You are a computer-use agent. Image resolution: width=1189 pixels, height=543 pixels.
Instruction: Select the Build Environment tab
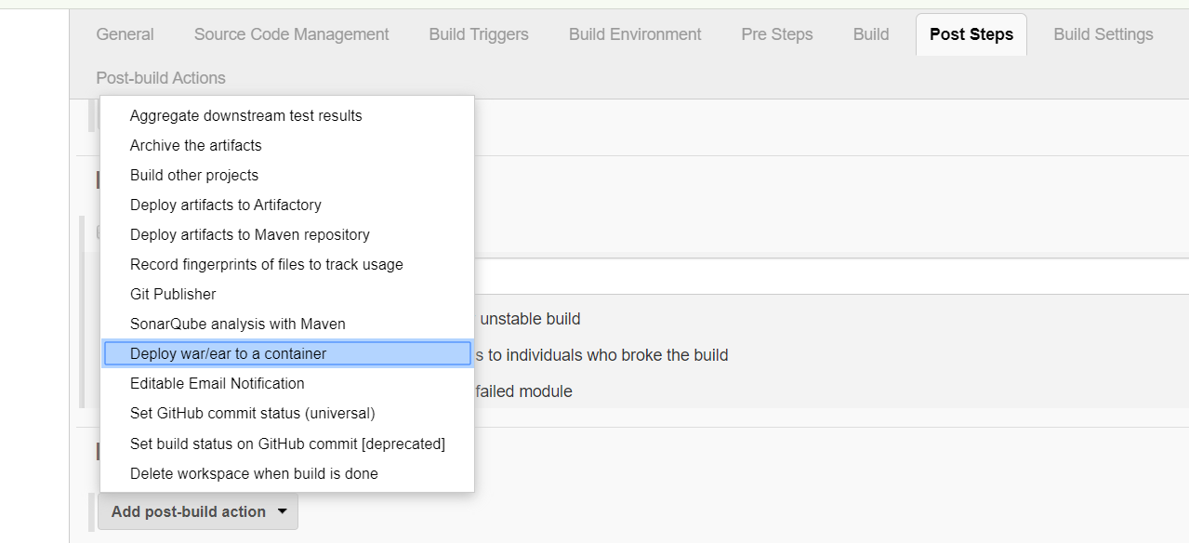pos(635,34)
